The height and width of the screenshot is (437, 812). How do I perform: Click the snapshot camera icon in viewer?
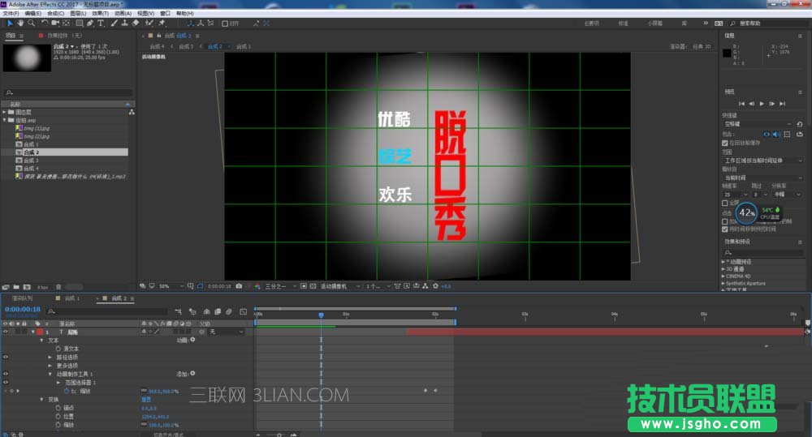click(x=239, y=286)
